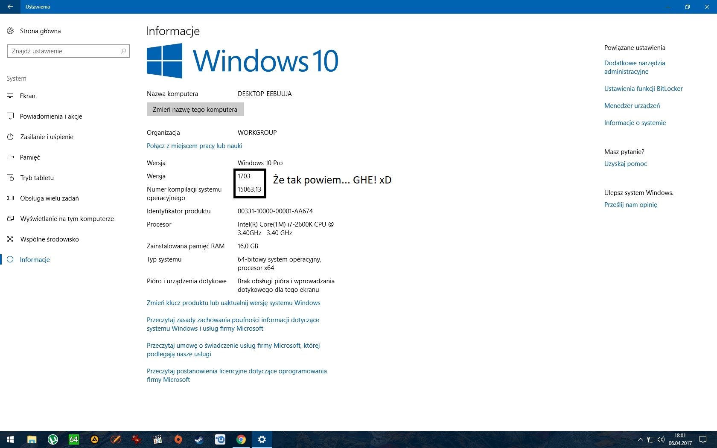The image size is (717, 448).
Task: Open Dodatkowe narzędzia administracyjne
Action: 635,67
